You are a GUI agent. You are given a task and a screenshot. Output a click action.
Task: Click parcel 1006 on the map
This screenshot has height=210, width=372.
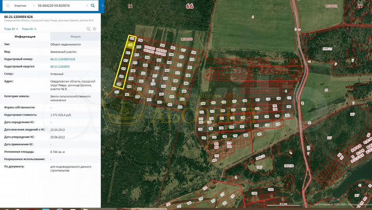pos(270,189)
